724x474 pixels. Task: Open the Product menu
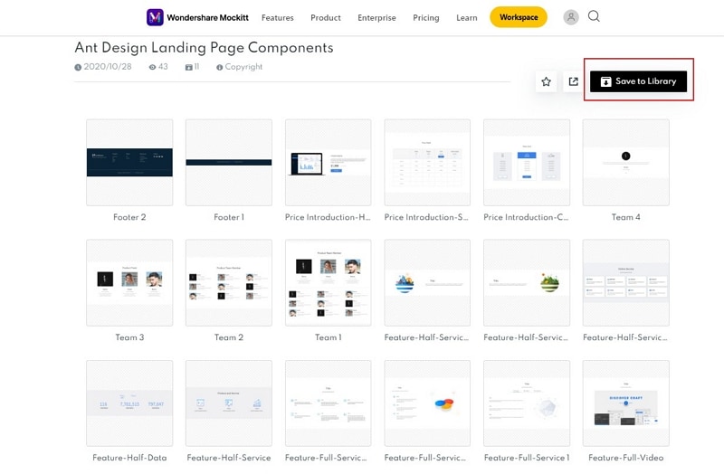326,17
